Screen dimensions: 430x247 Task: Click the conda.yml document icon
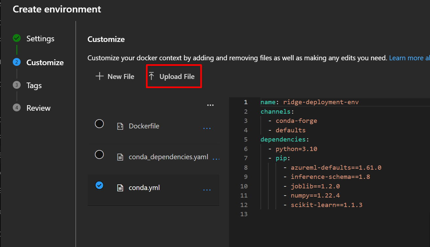click(120, 188)
